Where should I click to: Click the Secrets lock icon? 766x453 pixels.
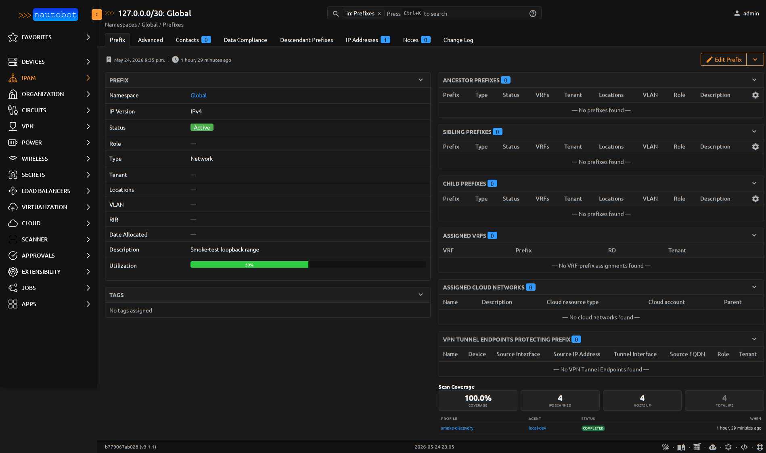pyautogui.click(x=13, y=175)
